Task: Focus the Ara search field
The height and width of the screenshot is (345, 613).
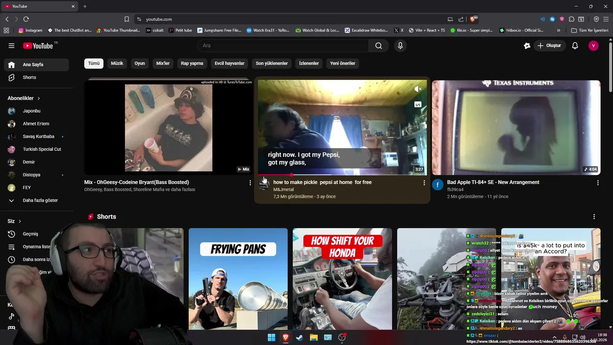Action: [283, 46]
